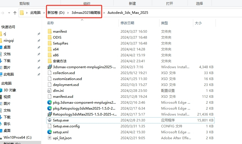Click the upi_list.json file icon
Image resolution: width=242 pixels, height=144 pixels.
[50, 138]
